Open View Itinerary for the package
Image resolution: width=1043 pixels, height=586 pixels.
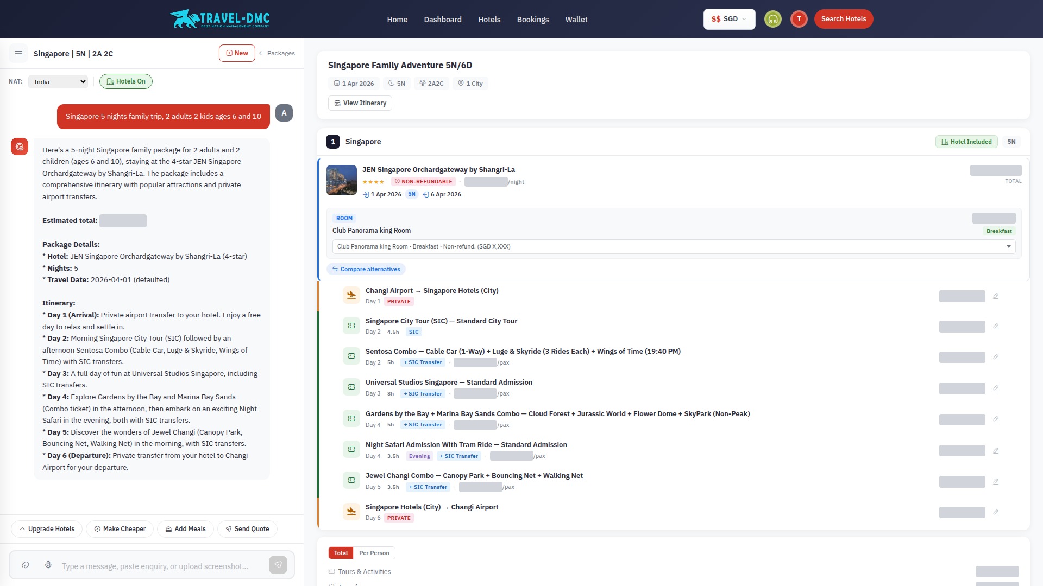coord(360,103)
